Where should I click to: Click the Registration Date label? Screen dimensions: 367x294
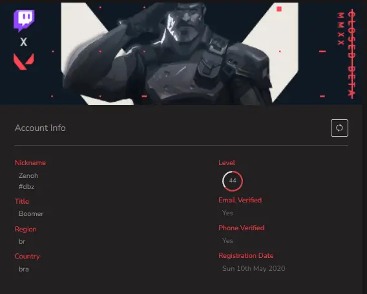246,256
